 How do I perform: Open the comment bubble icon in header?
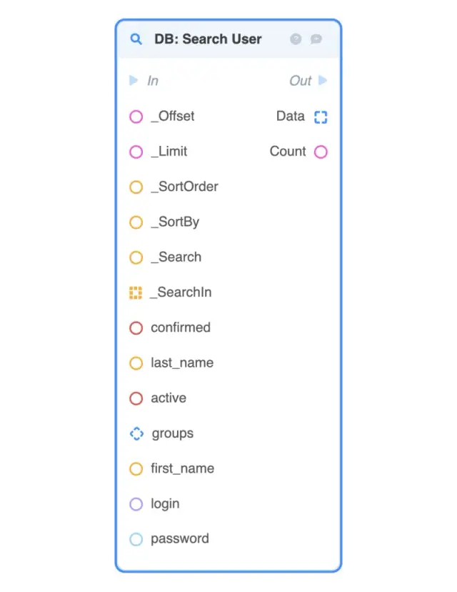pos(316,39)
